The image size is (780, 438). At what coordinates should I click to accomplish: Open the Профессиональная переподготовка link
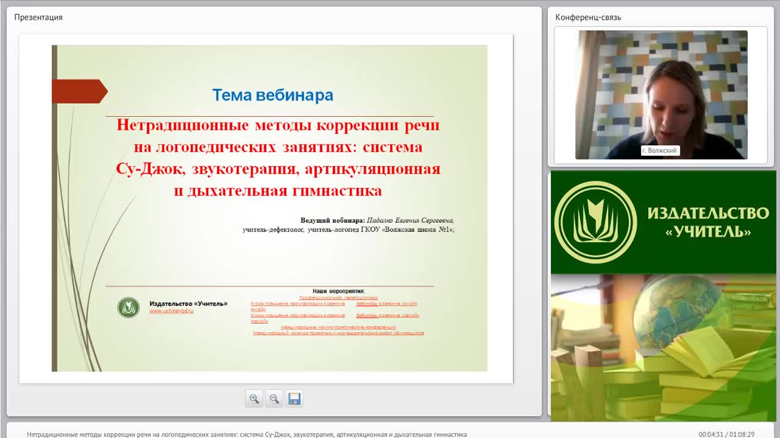pyautogui.click(x=338, y=297)
